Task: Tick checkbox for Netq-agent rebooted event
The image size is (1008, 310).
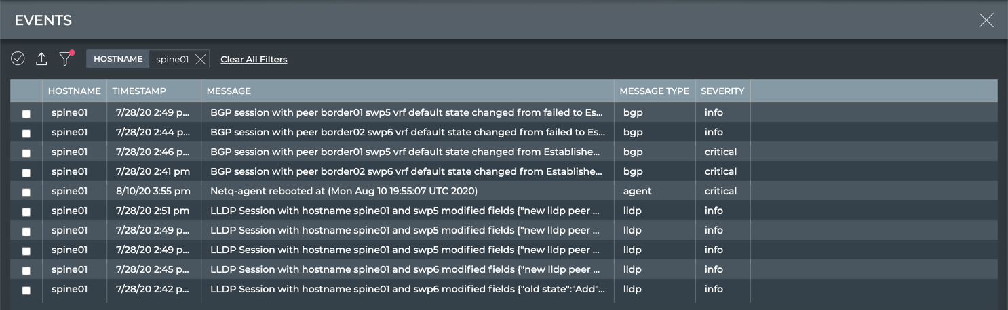Action: (x=26, y=192)
